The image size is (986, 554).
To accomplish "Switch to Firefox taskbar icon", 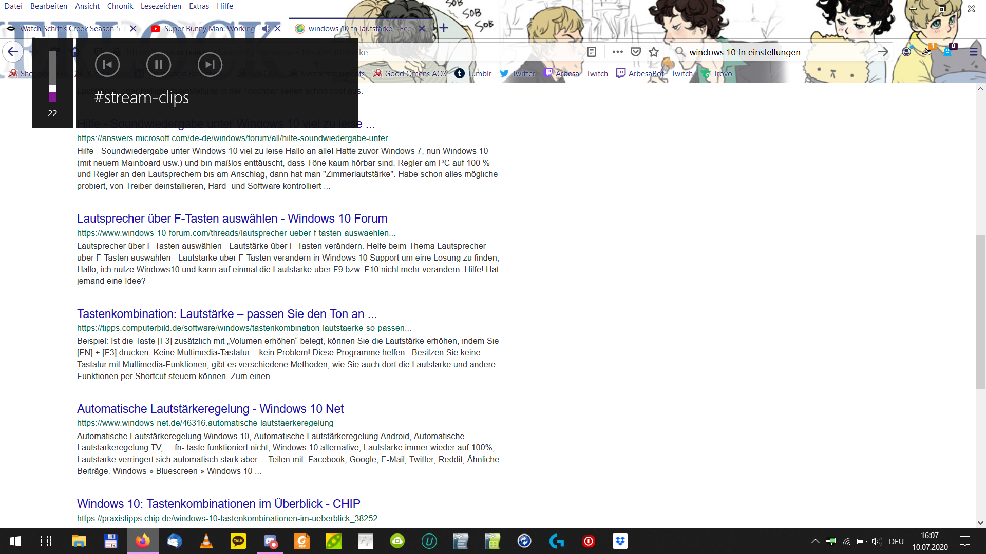I will 143,541.
